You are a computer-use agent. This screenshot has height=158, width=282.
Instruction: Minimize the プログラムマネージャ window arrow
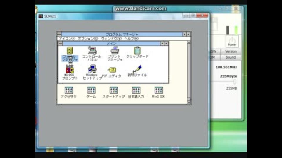[x=184, y=34]
